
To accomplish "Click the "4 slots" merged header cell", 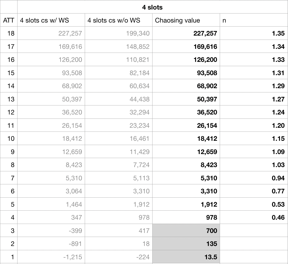I will tap(152, 7).
